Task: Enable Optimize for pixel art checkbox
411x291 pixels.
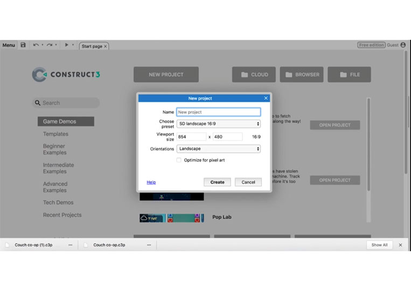Action: 179,160
